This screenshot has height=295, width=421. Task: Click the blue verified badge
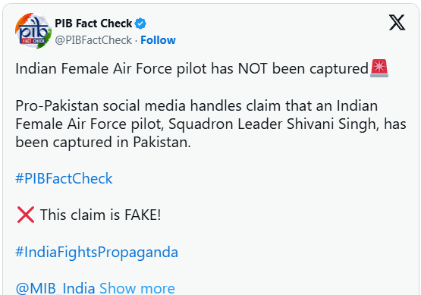(x=140, y=24)
